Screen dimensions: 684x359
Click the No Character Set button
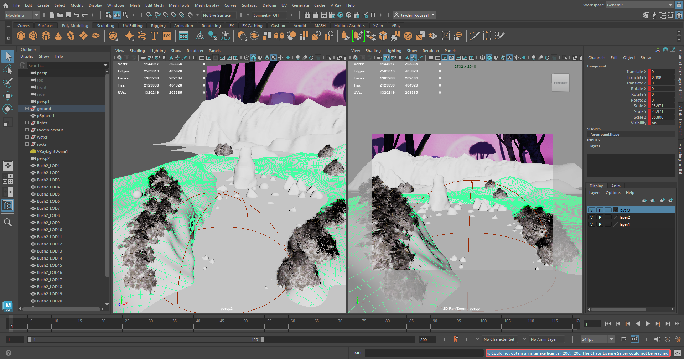pos(499,339)
